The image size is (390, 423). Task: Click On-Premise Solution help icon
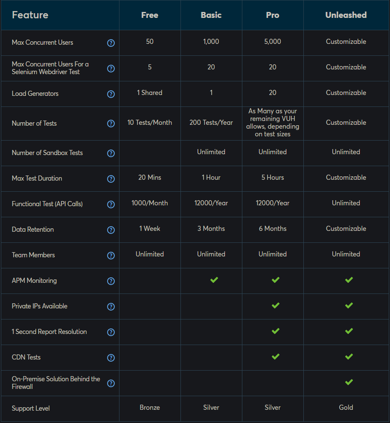pos(111,383)
